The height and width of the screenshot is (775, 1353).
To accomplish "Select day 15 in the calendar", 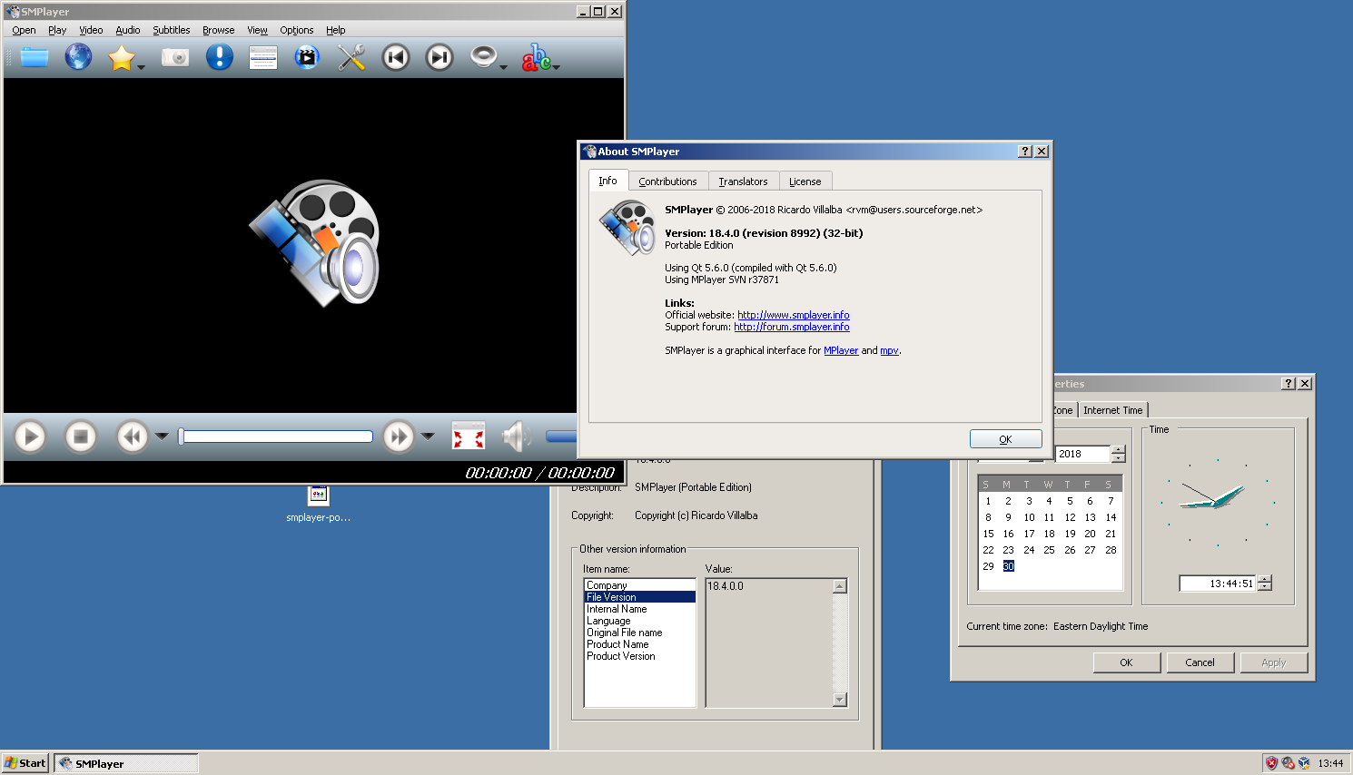I will (988, 534).
